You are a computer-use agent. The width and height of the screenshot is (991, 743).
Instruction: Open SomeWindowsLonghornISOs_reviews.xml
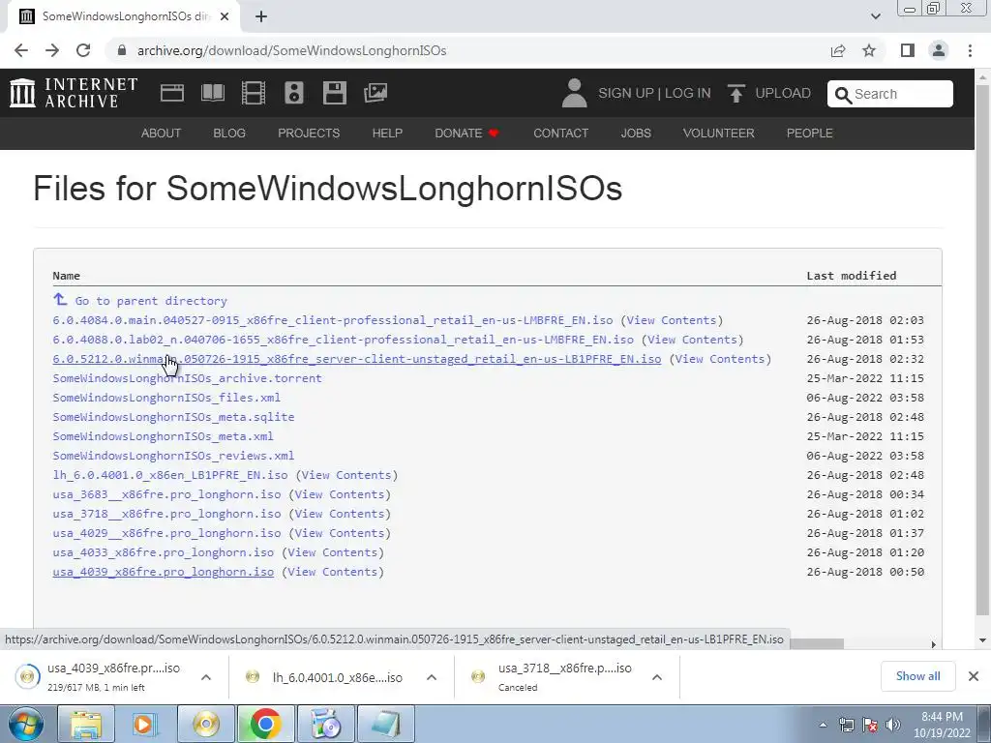[173, 456]
